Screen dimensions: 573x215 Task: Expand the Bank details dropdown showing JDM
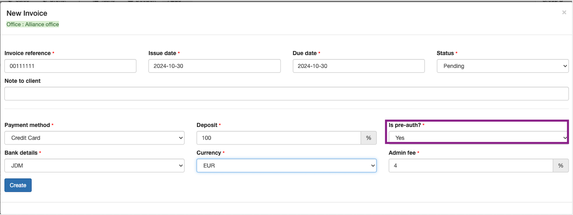pos(94,166)
